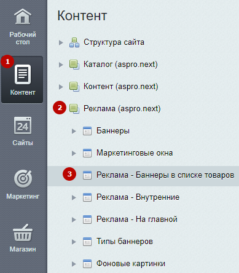239x273 pixels.
Task: Open the Сайты calendar icon
Action: coord(23,125)
